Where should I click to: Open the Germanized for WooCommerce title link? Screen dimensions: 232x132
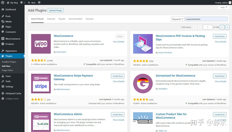[x=175, y=76]
